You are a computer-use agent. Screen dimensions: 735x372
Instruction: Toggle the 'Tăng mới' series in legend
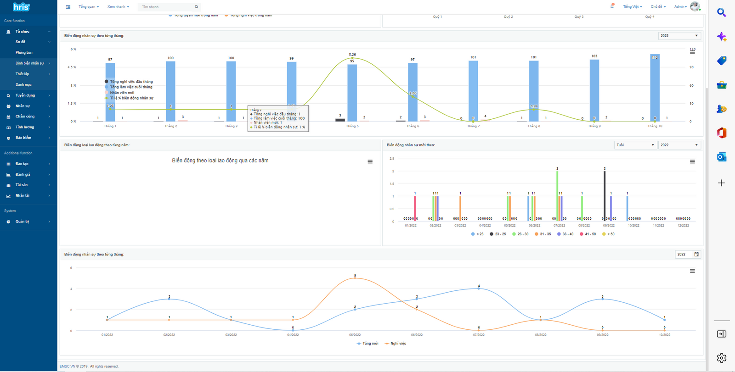click(x=367, y=344)
